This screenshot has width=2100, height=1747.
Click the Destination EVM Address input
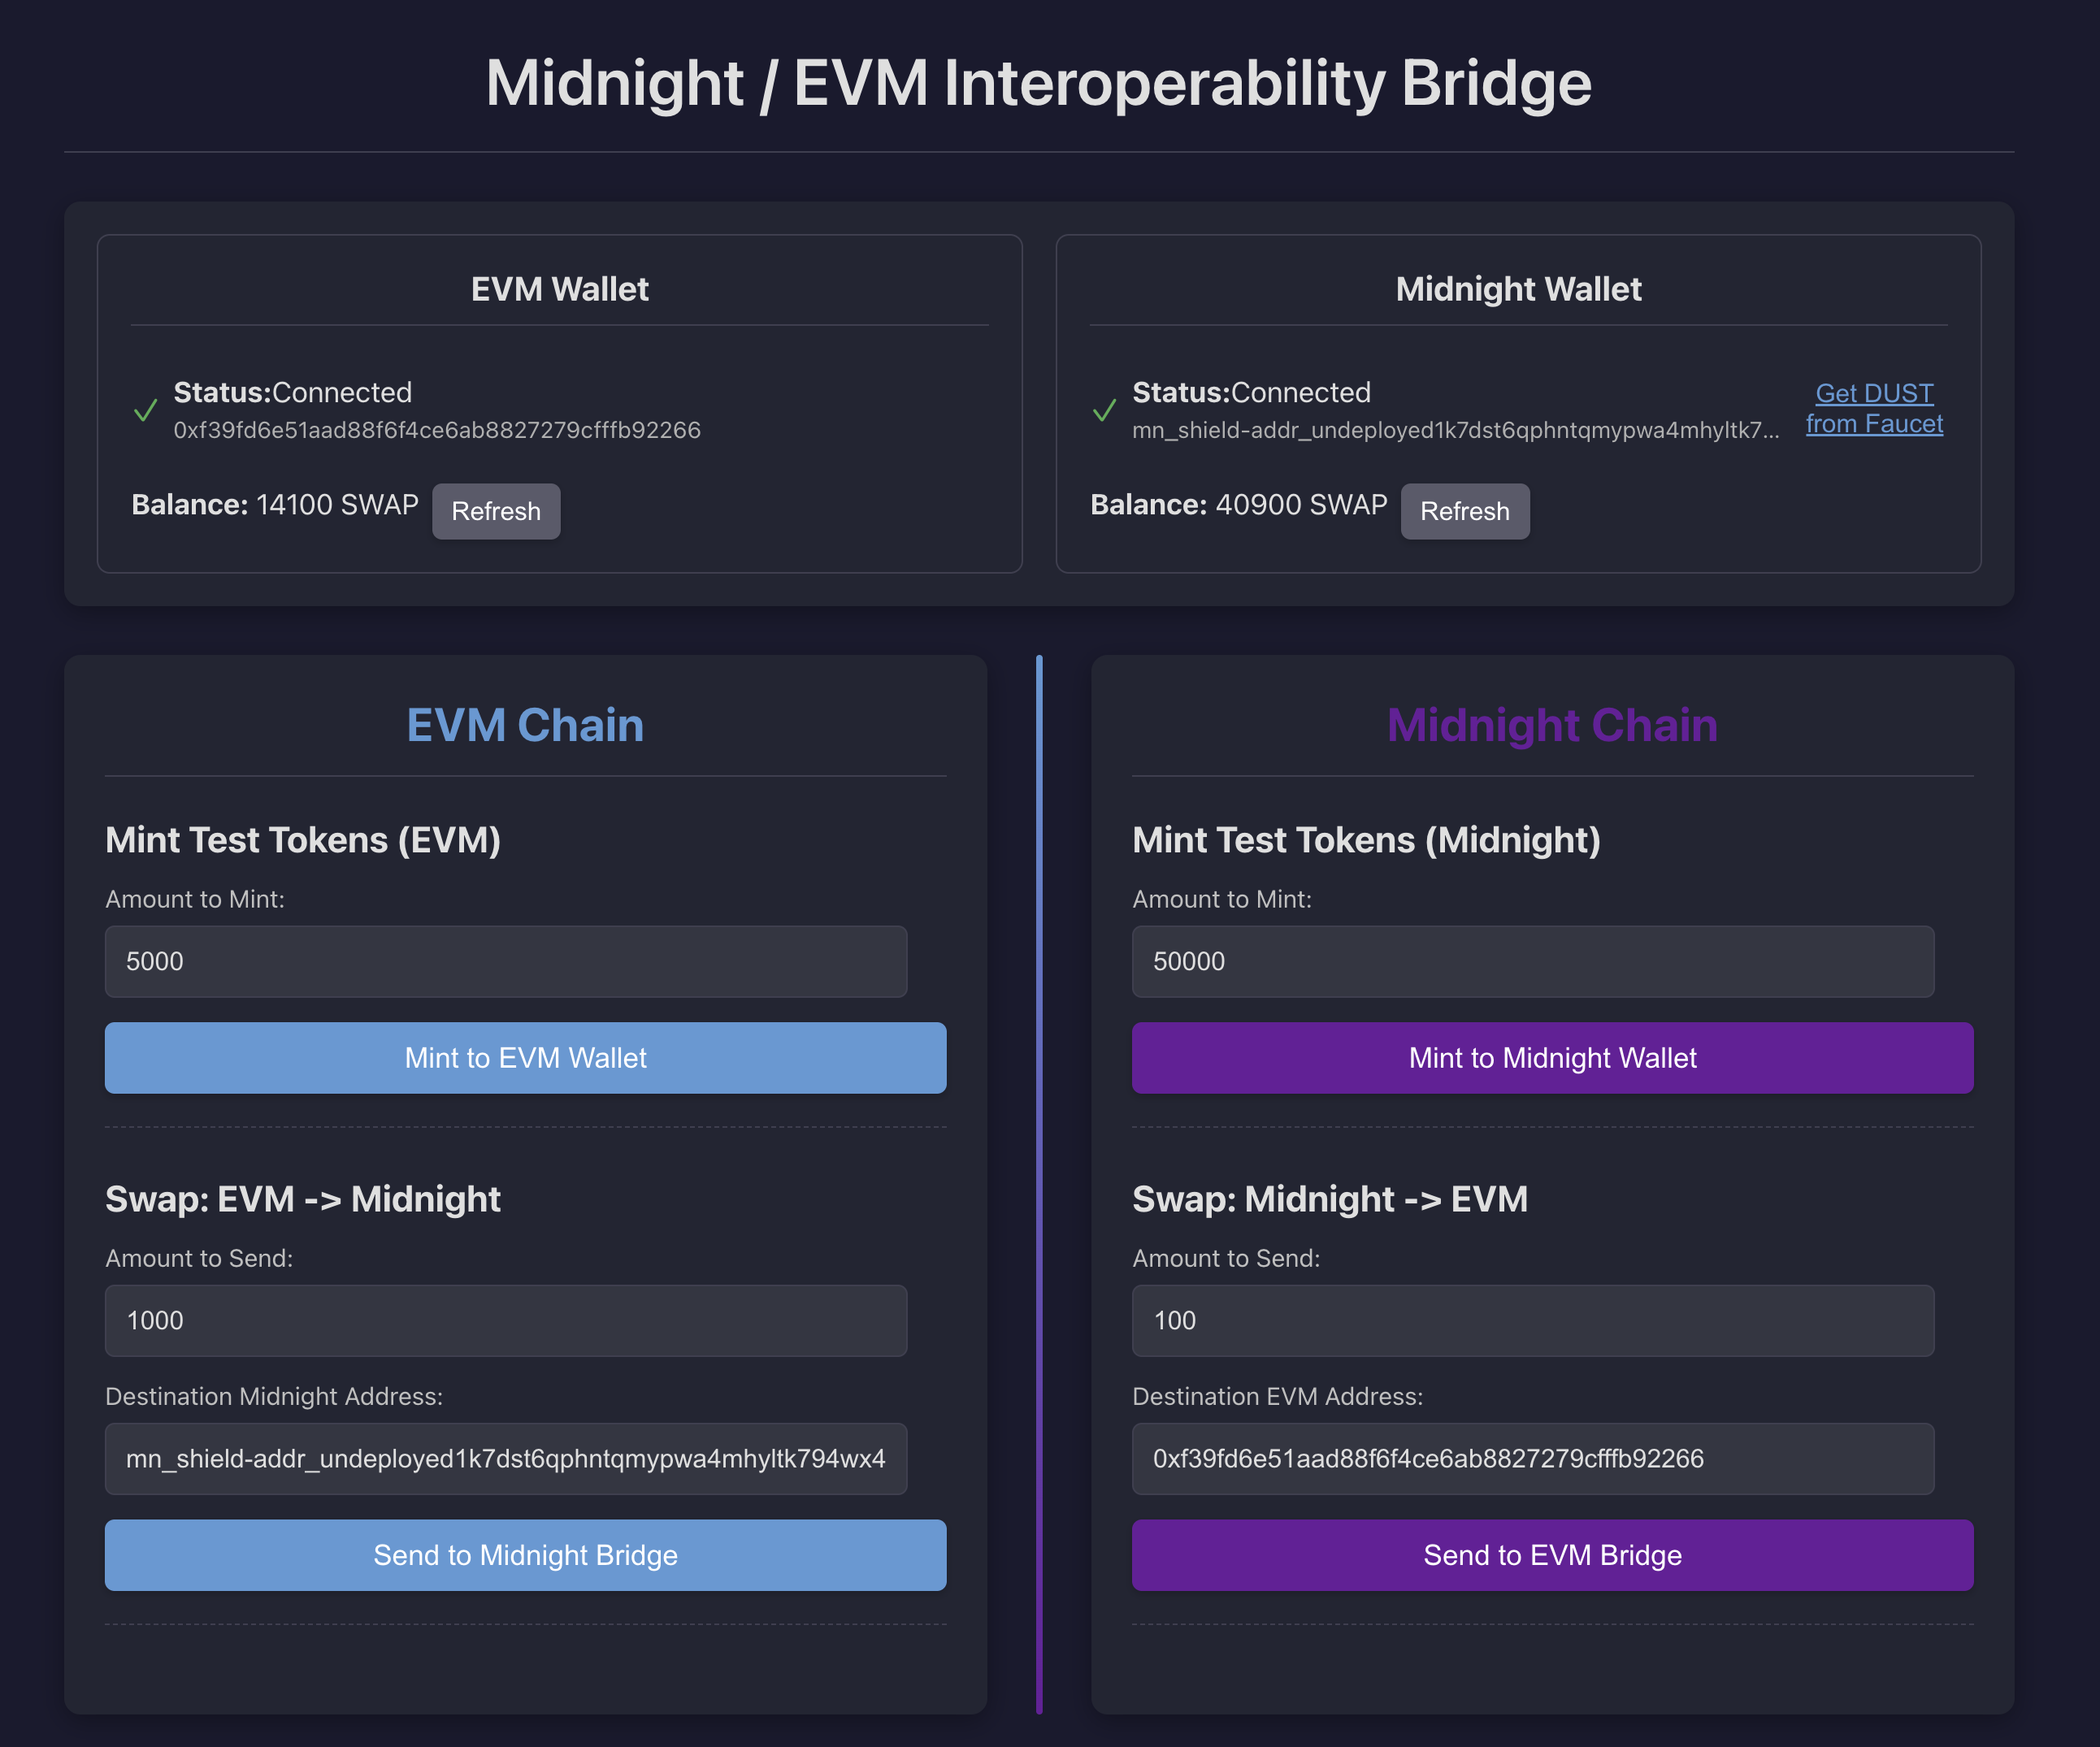point(1532,1458)
